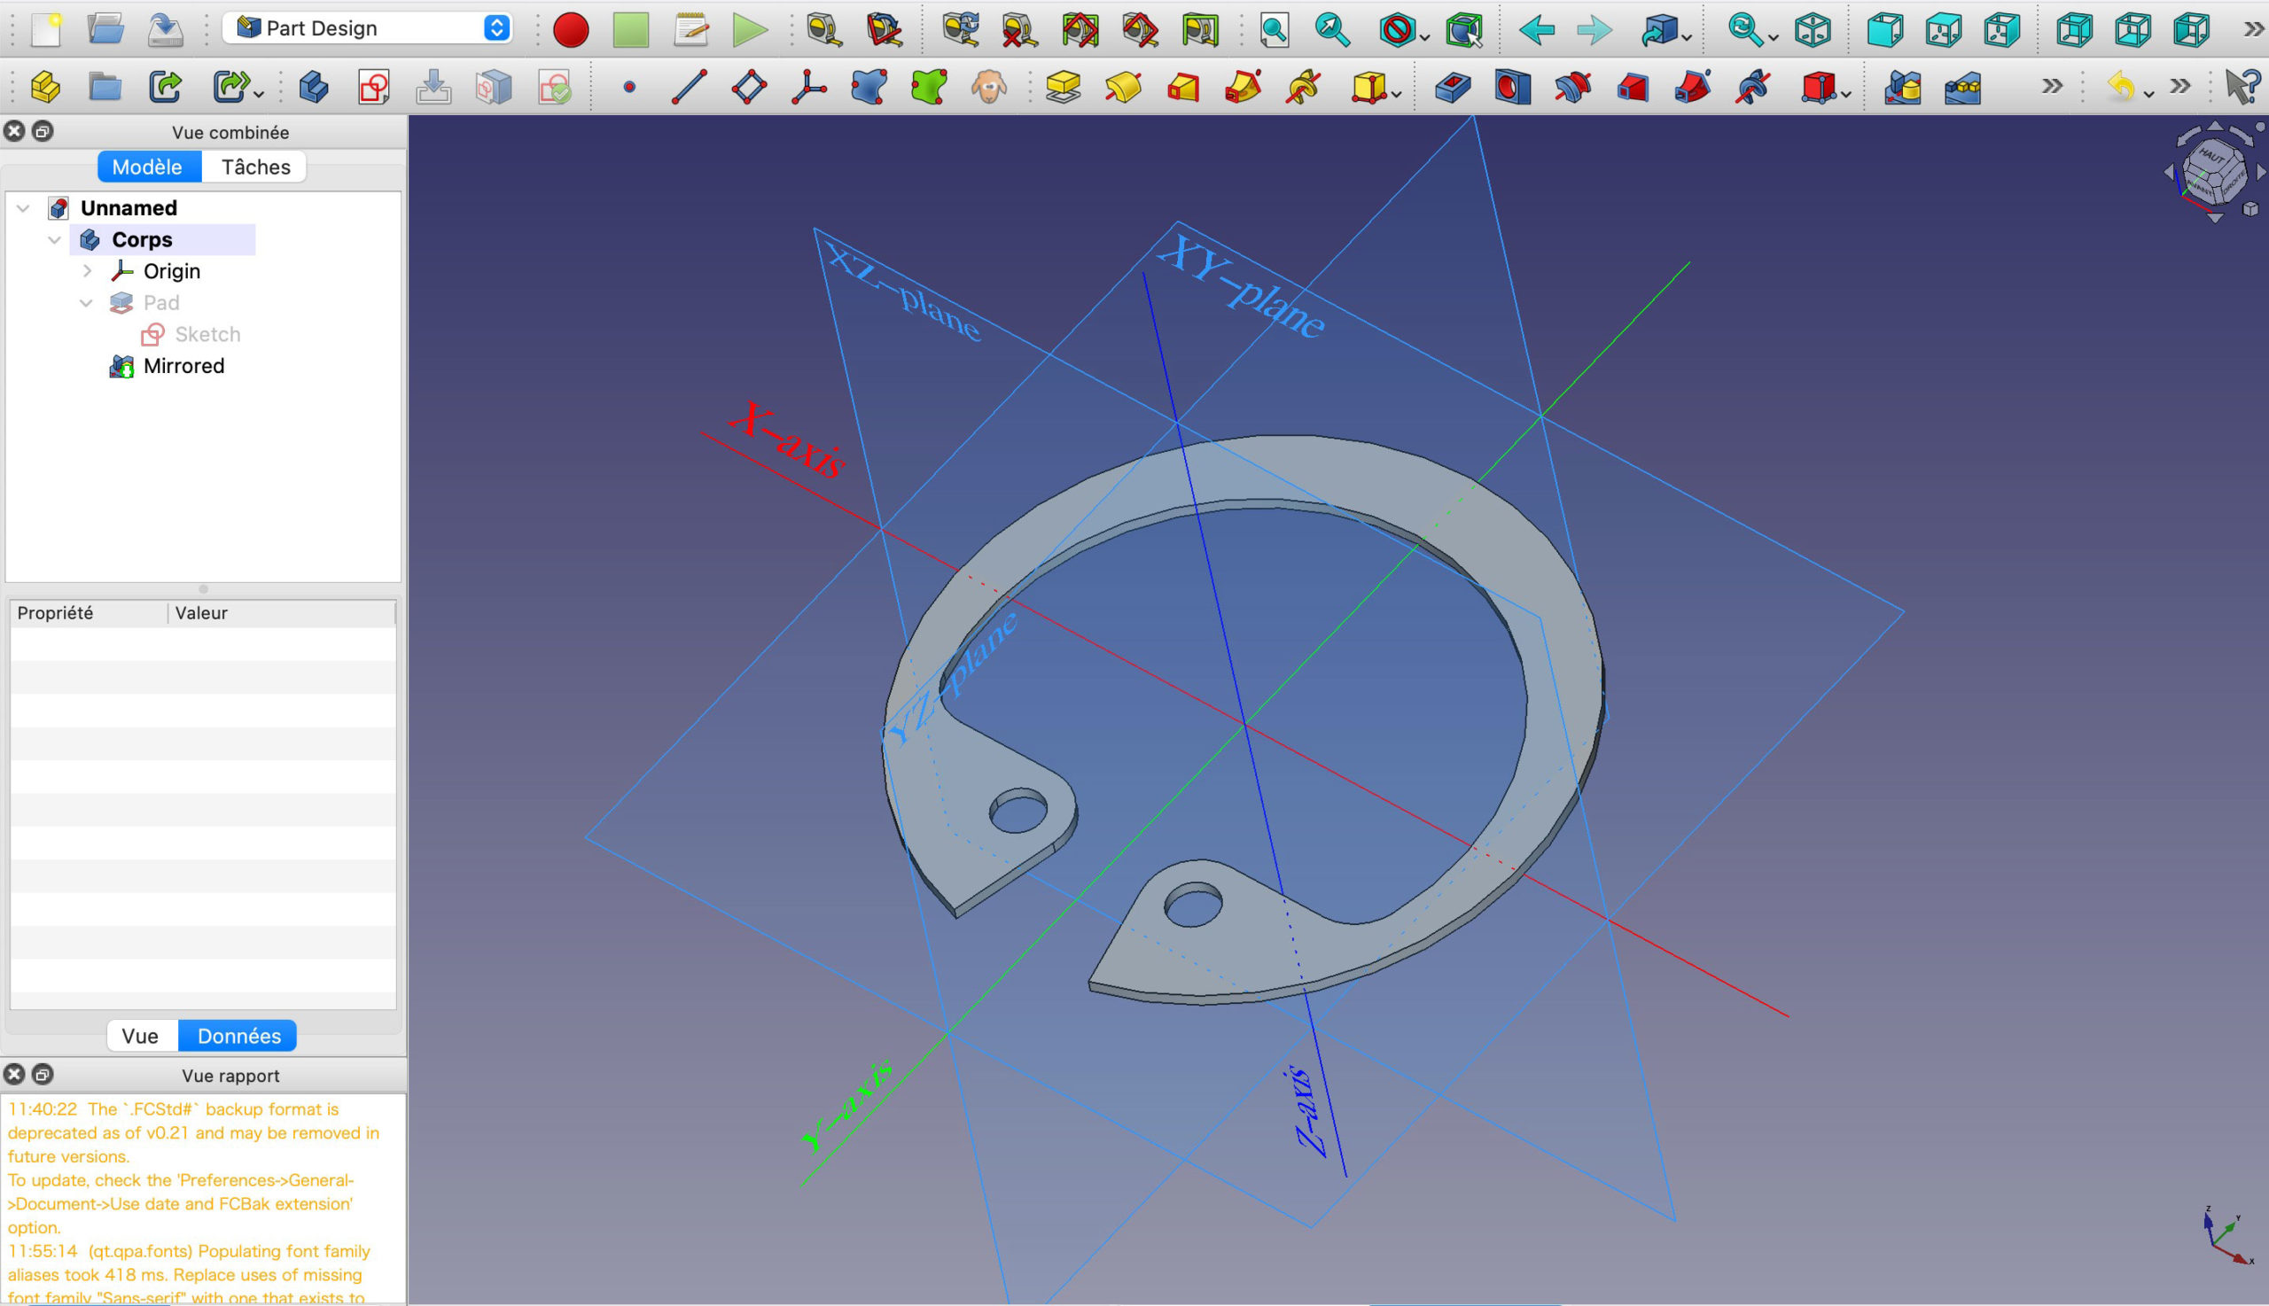This screenshot has width=2269, height=1306.
Task: Click the Isometric view cube icon
Action: point(1813,29)
